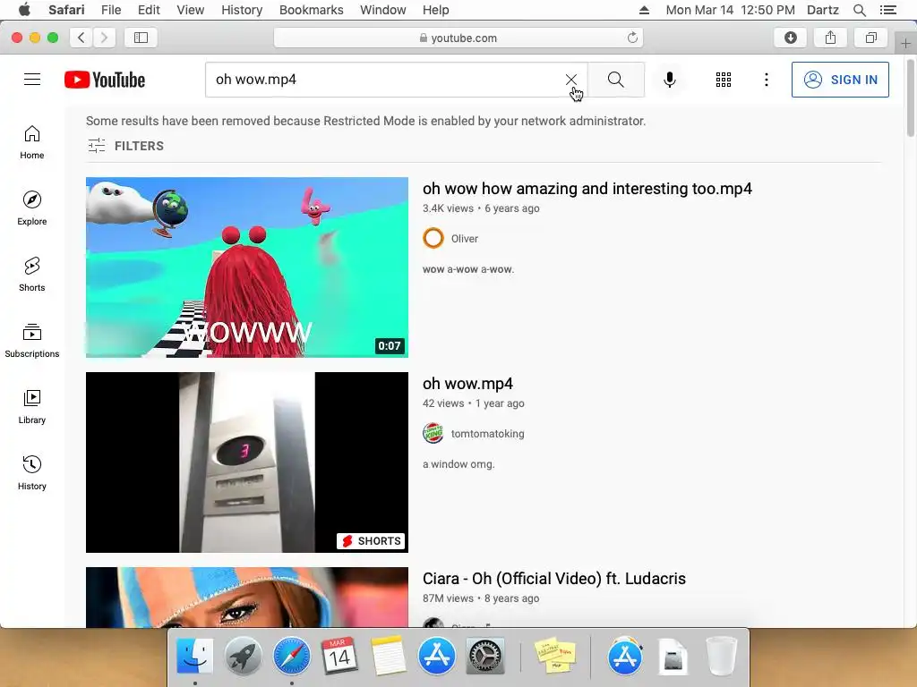
Task: Open the View menu
Action: pyautogui.click(x=191, y=10)
